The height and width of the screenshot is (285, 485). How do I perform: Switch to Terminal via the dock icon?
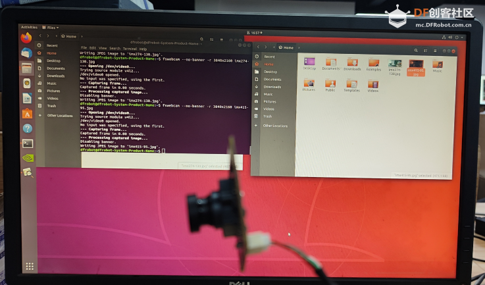(28, 143)
